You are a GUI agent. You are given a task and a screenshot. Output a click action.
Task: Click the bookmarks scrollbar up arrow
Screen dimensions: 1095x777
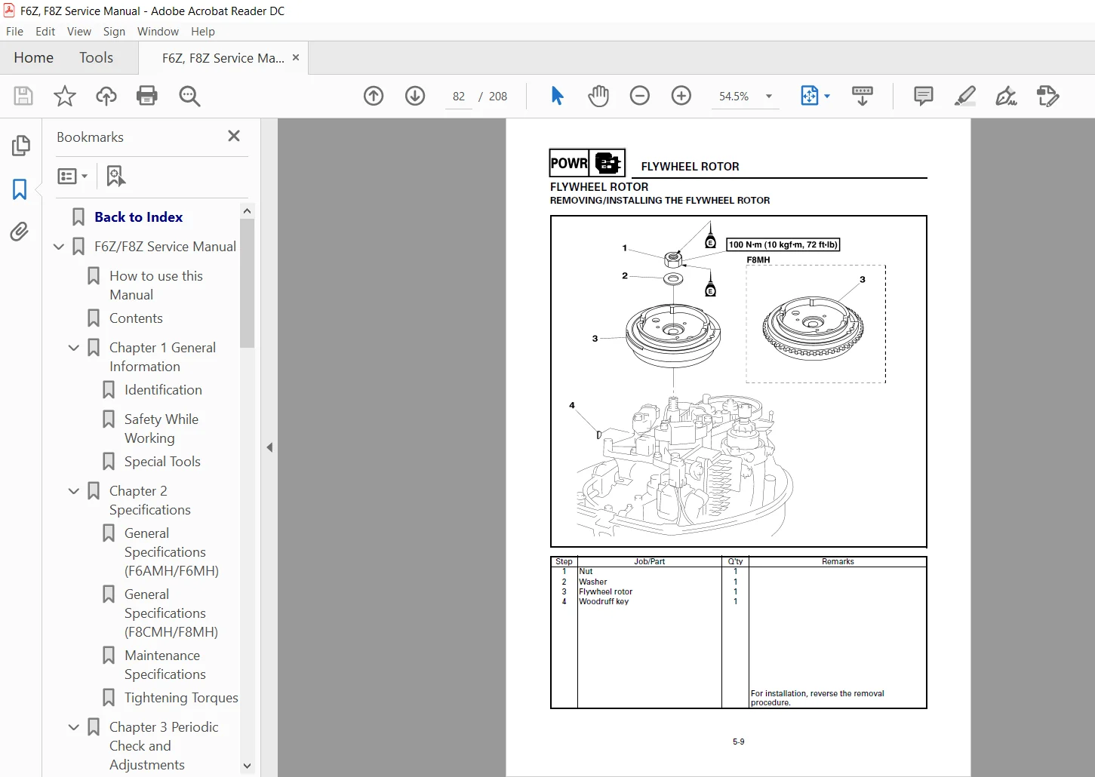pyautogui.click(x=247, y=210)
